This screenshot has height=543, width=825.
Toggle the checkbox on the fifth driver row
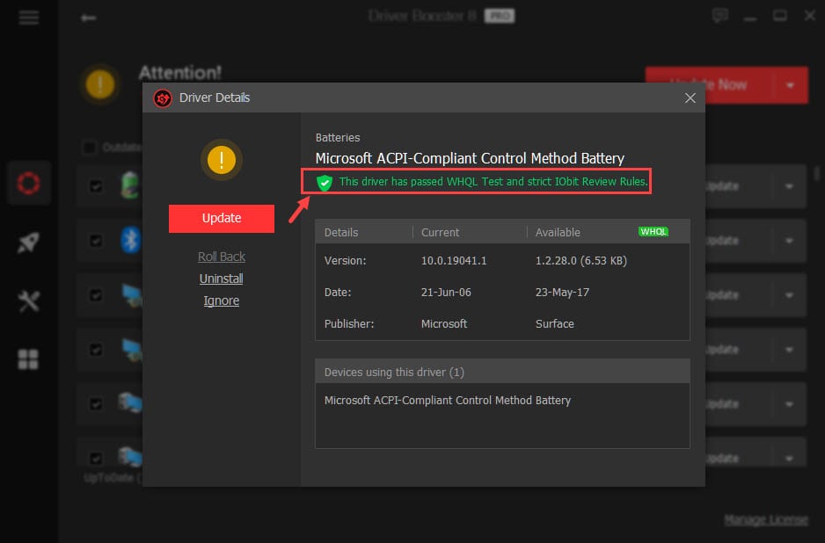pos(96,403)
